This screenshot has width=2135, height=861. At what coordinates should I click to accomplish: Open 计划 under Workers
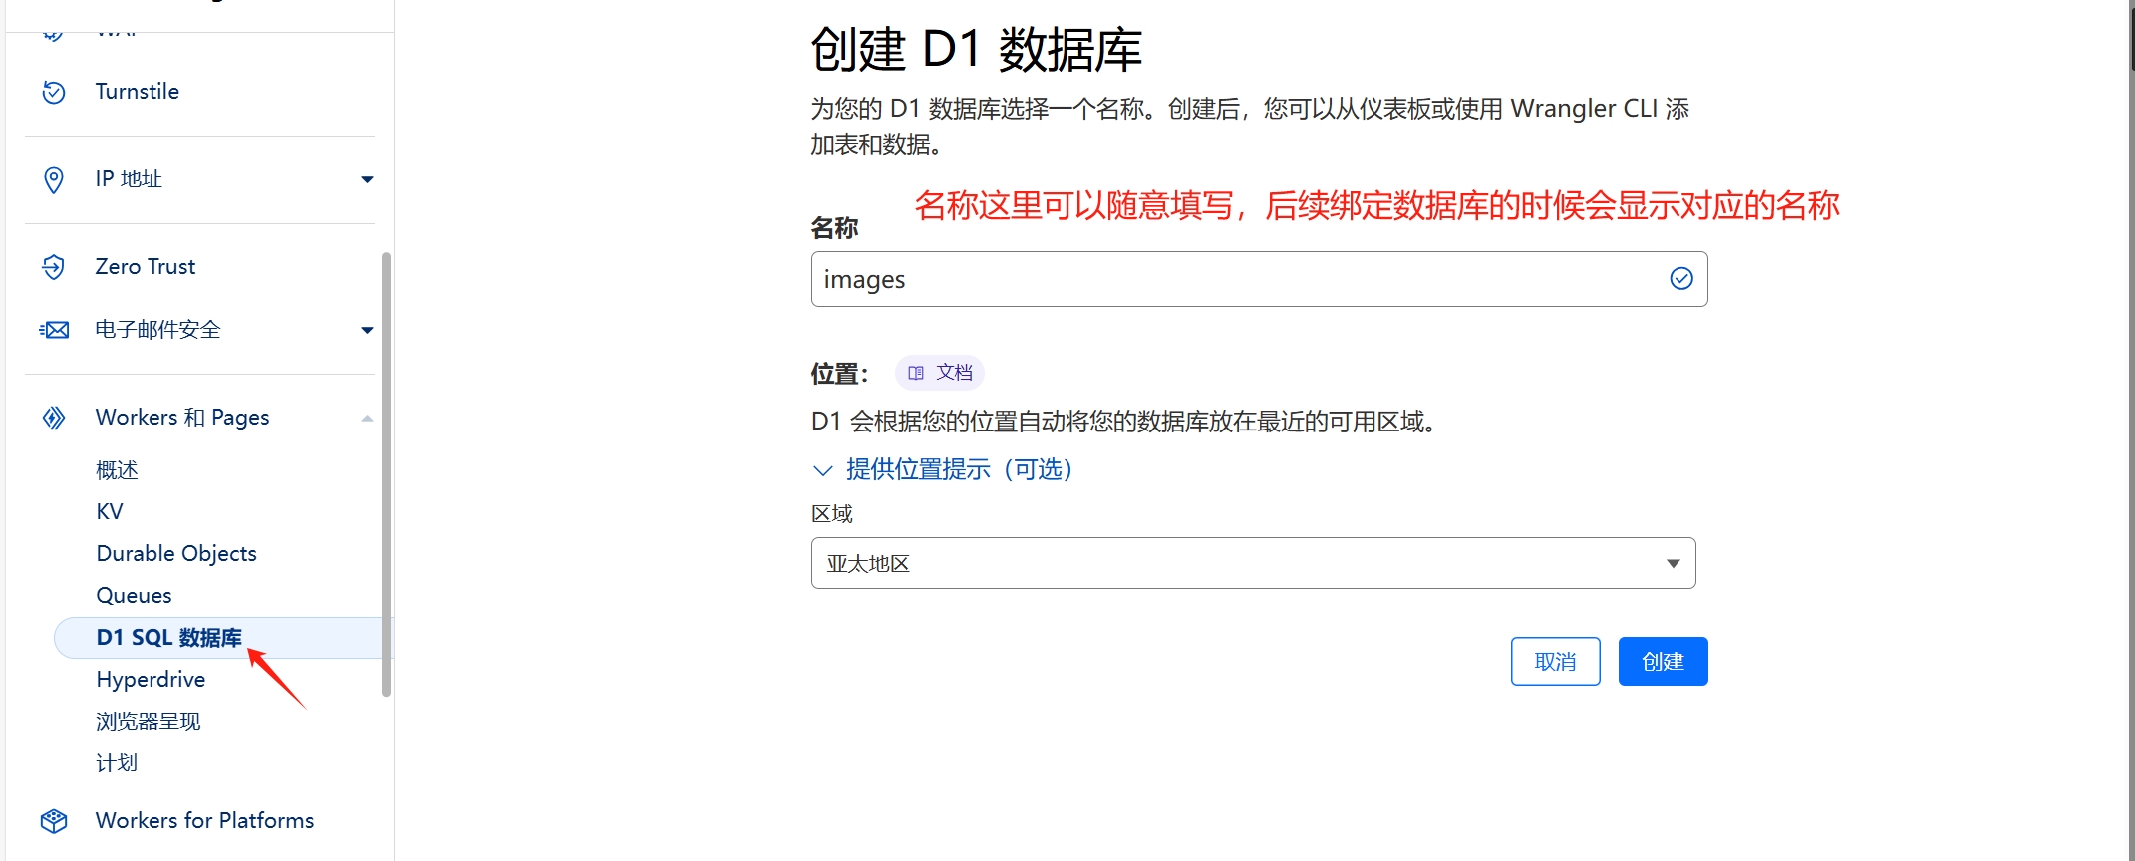click(x=117, y=763)
